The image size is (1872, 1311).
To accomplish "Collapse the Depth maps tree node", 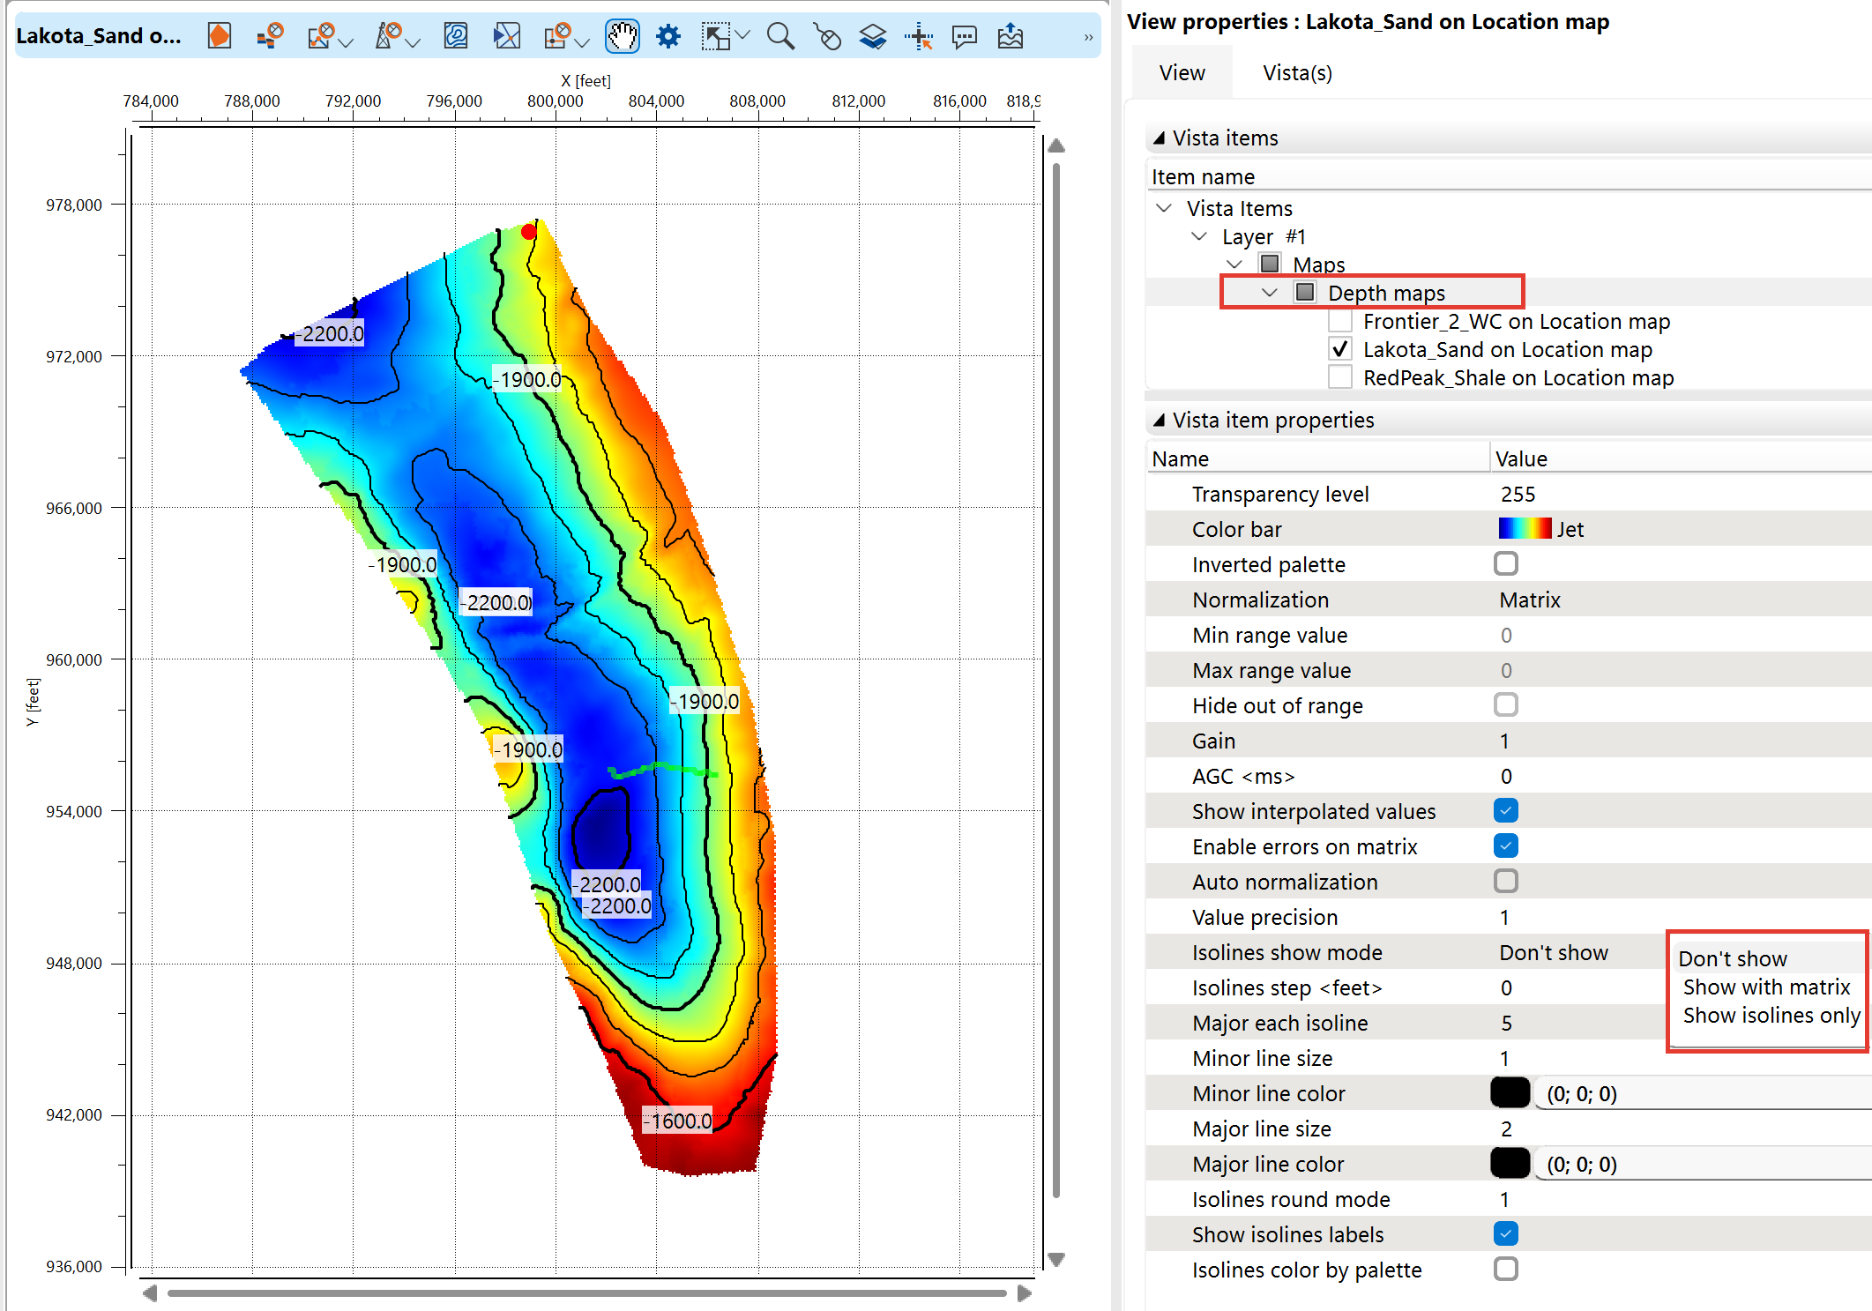I will click(1269, 293).
